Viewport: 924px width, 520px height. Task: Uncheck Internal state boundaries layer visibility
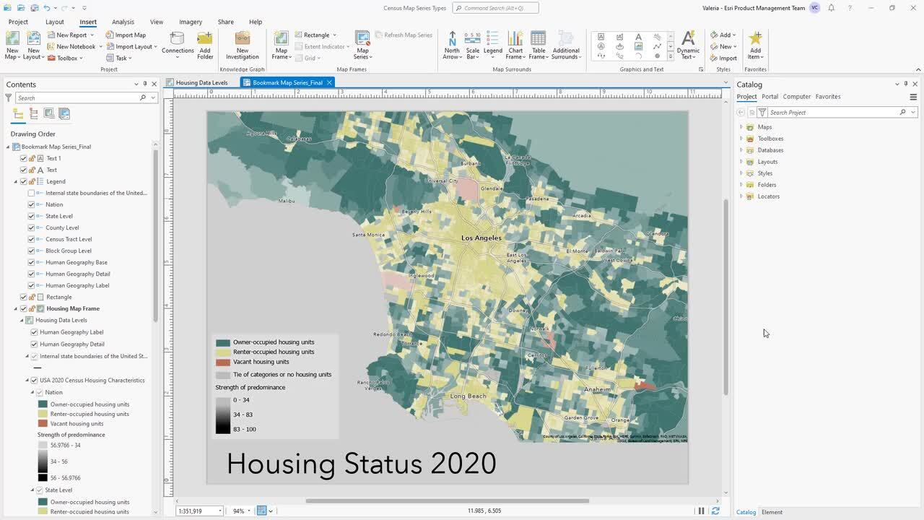point(32,193)
